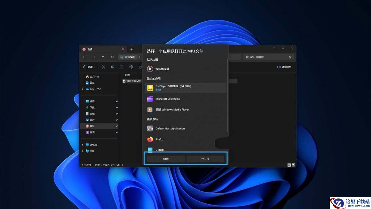Open the 下载 folder in sidebar
The height and width of the screenshot is (209, 371).
point(92,107)
